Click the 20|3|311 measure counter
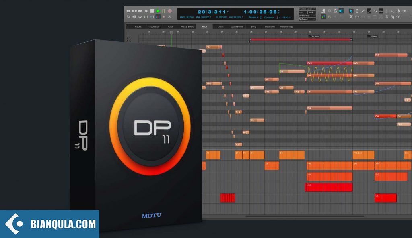412x238 pixels. pos(212,12)
